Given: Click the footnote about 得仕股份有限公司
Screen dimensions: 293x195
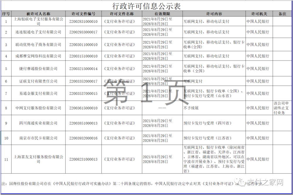Looking at the screenshot, I should pos(133,184).
